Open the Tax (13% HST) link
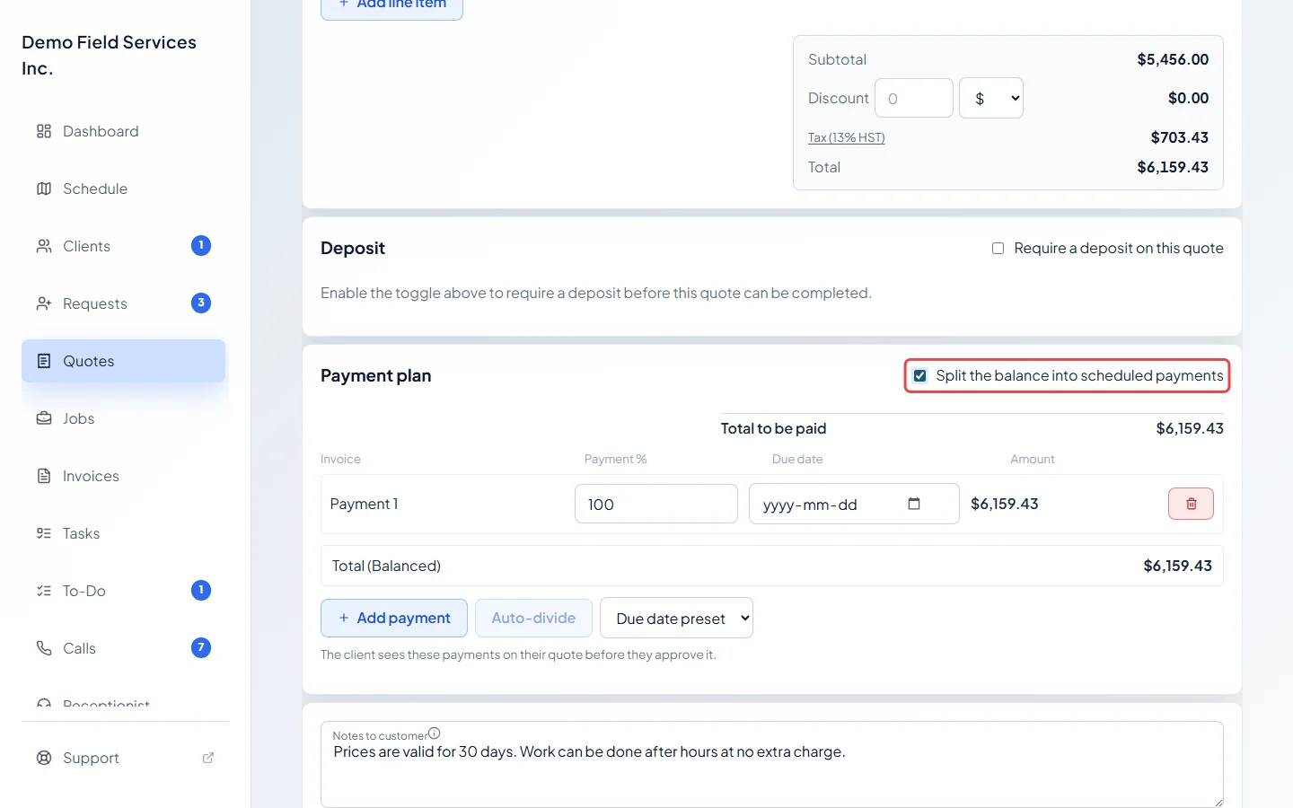The width and height of the screenshot is (1293, 808). [x=846, y=137]
